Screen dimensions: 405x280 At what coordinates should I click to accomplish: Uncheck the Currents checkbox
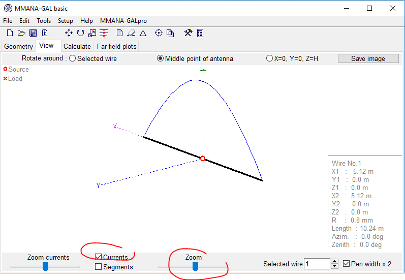coord(99,258)
